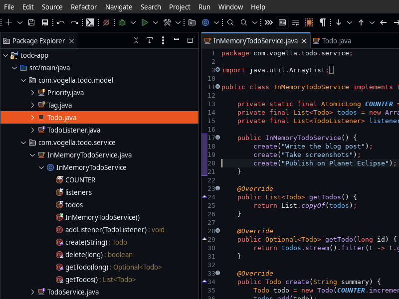Click the AtomicLong type on line 13
The height and width of the screenshot is (299, 399).
341,104
